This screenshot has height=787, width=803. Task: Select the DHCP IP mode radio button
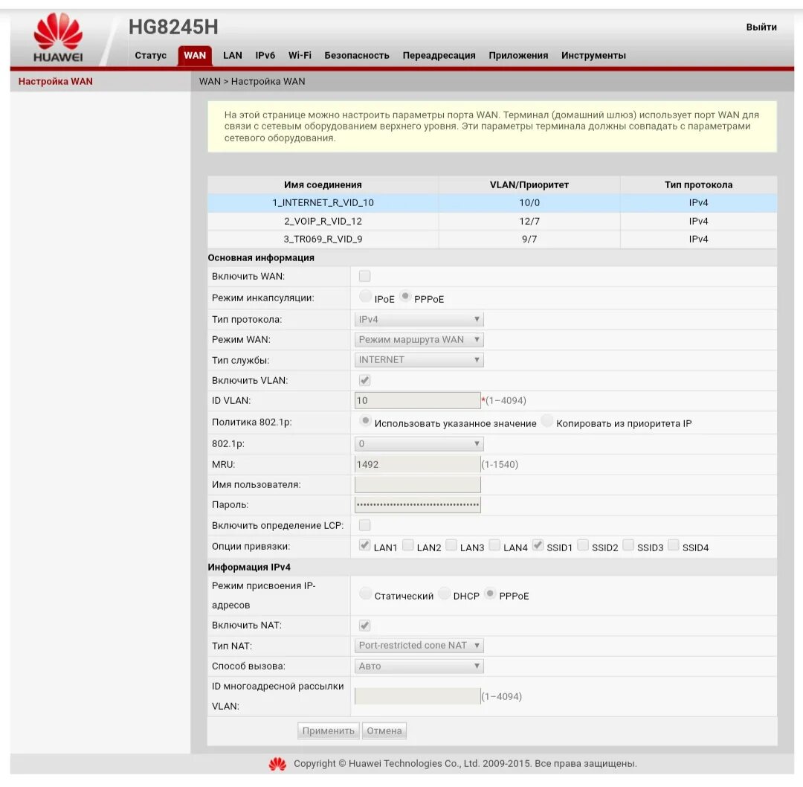445,594
